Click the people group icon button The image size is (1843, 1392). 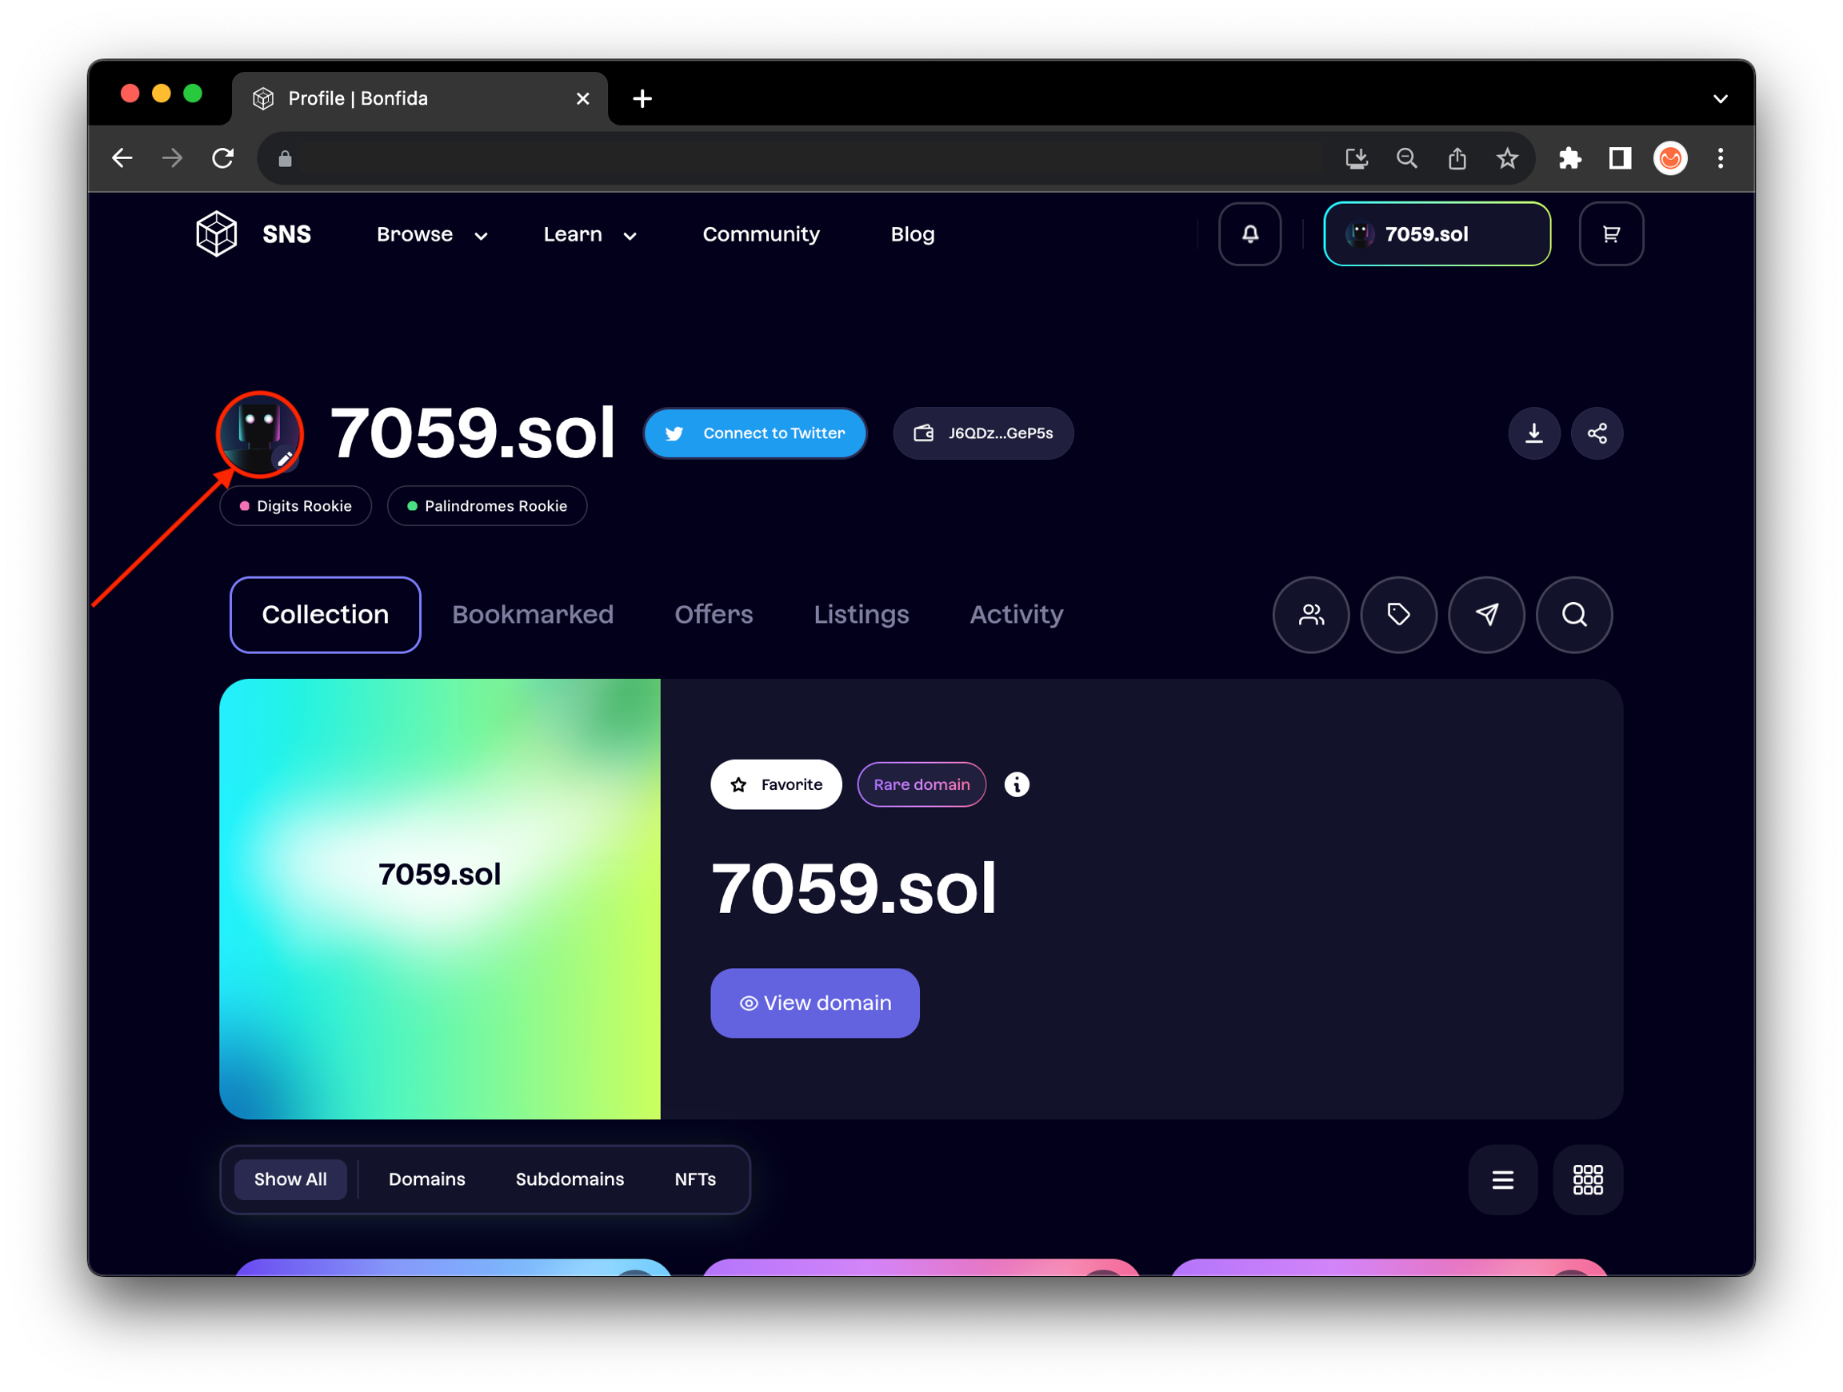pyautogui.click(x=1310, y=615)
